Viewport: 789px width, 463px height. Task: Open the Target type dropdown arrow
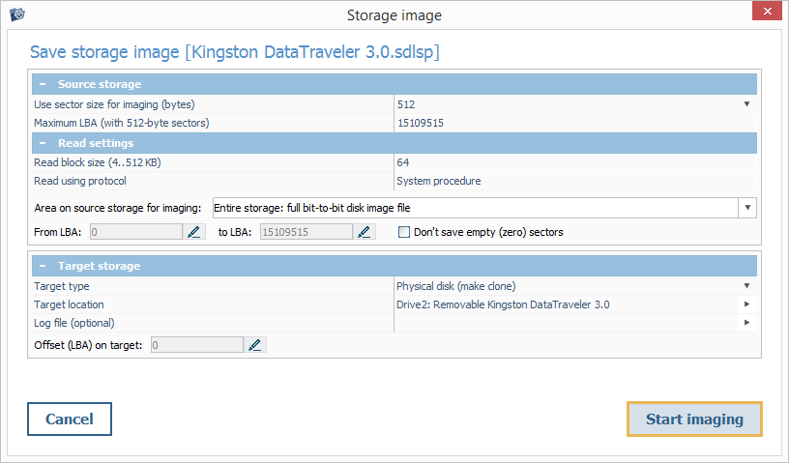[x=746, y=286]
